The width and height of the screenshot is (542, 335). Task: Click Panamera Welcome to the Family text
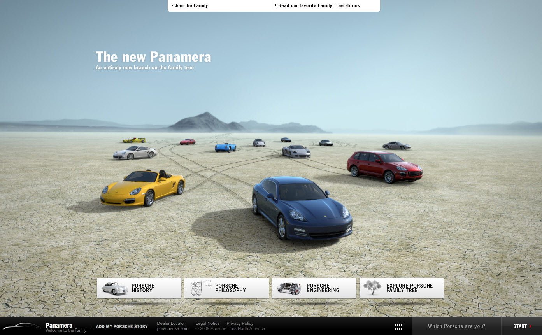pyautogui.click(x=66, y=327)
